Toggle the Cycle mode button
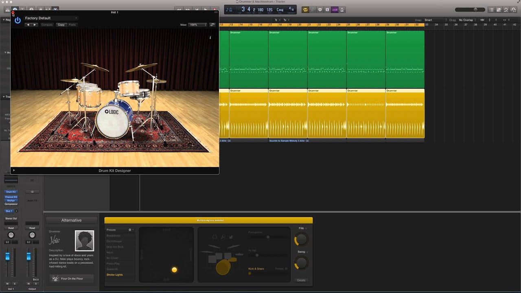 (305, 9)
